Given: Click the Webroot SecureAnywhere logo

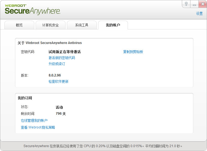Looking at the screenshot, I should coord(33,9).
